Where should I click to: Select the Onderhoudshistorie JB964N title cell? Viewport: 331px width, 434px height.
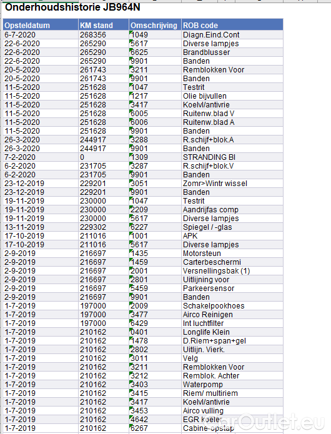coord(72,7)
